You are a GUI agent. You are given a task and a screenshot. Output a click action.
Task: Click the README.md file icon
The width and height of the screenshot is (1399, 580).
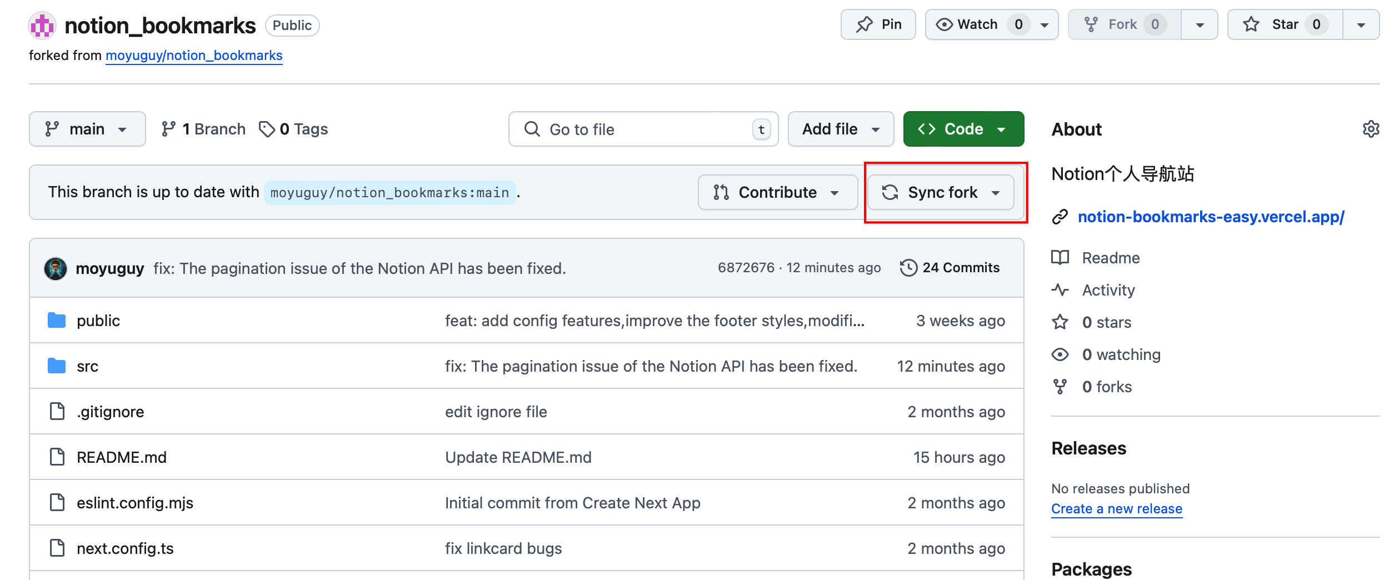tap(57, 457)
